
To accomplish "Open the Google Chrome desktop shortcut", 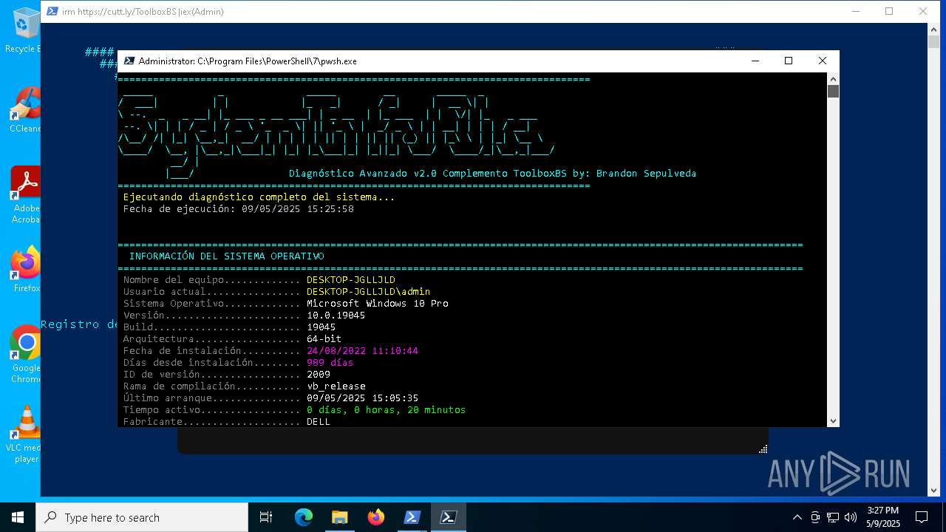I will [24, 354].
